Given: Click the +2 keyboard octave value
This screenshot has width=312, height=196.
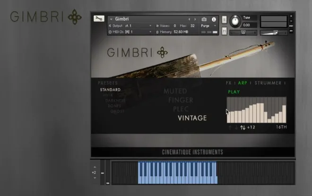Looking at the screenshot, I should coord(94,172).
